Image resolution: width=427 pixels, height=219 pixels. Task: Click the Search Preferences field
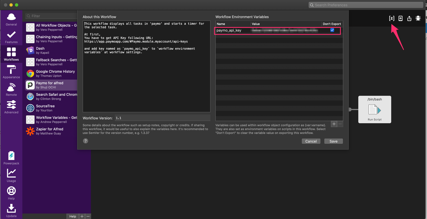(366, 5)
